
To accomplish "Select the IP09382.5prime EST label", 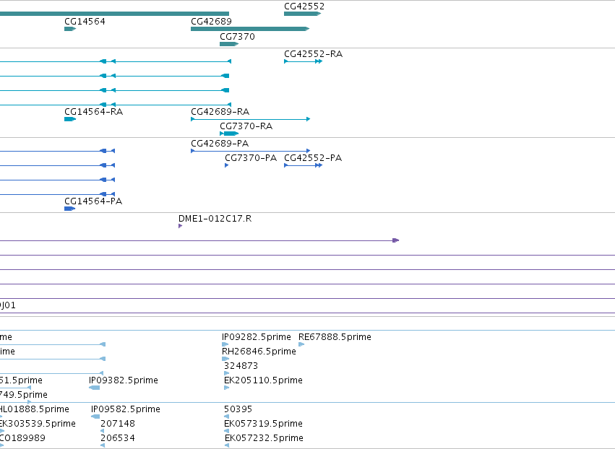I will 124,380.
